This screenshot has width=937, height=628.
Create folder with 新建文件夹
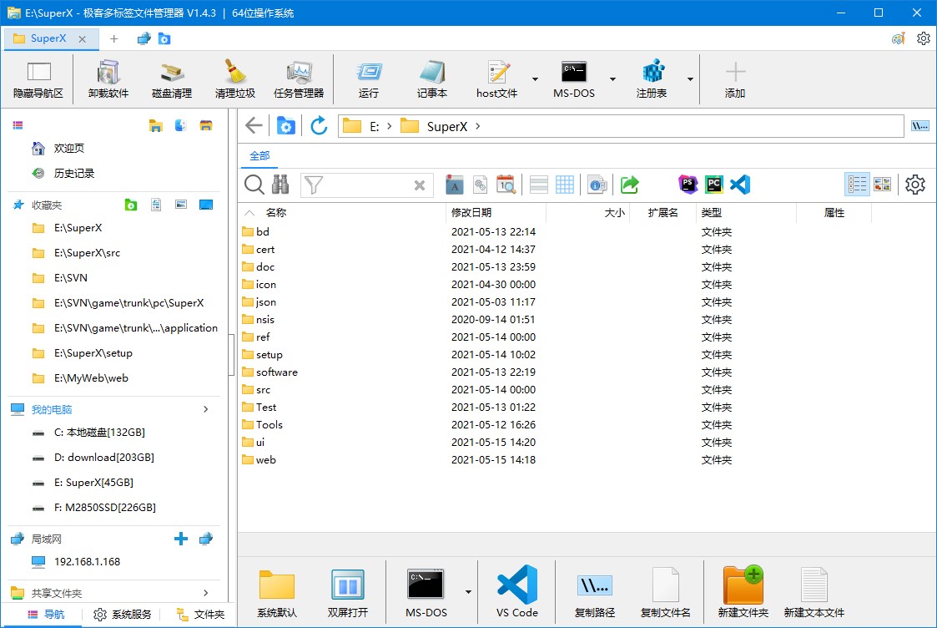coord(743,591)
